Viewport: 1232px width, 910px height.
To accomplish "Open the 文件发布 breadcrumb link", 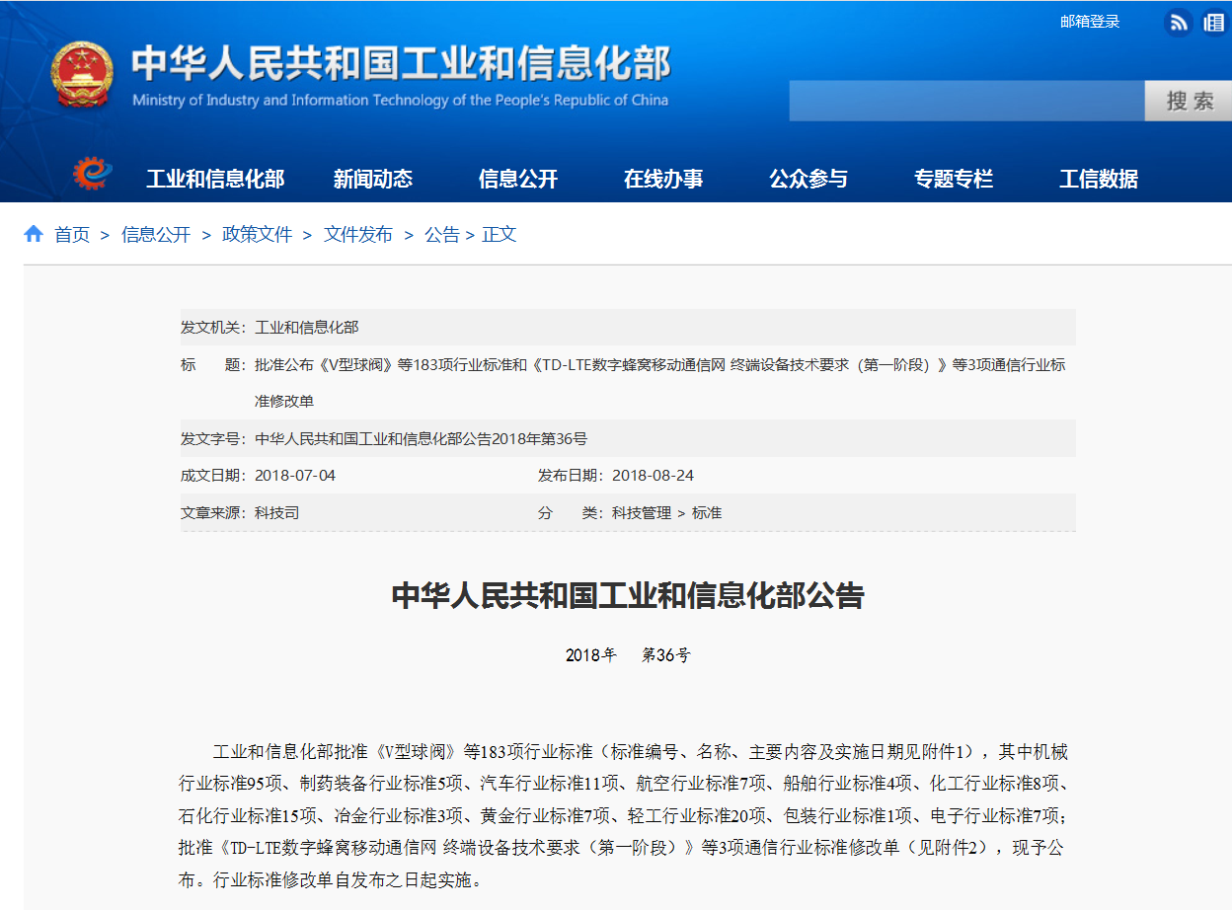I will tap(358, 235).
